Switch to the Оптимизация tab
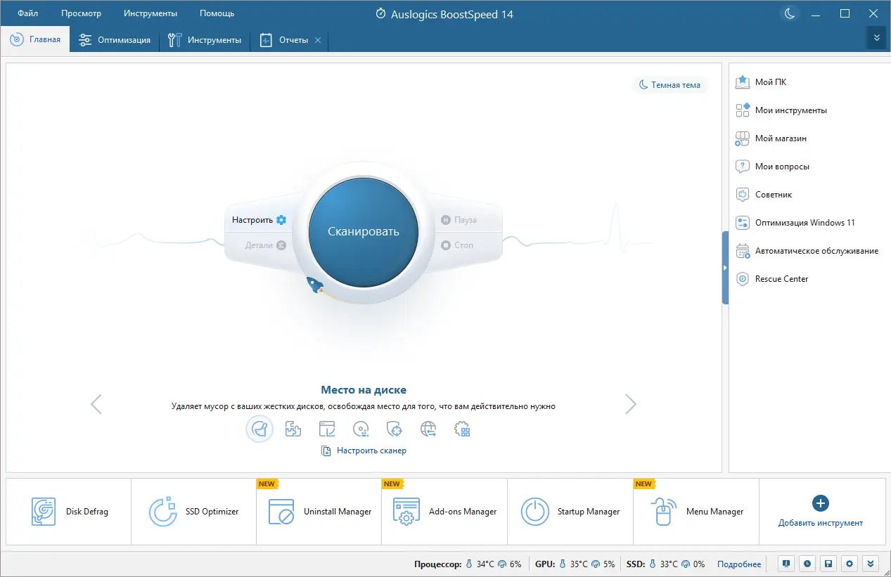Viewport: 891px width, 577px height. (115, 40)
